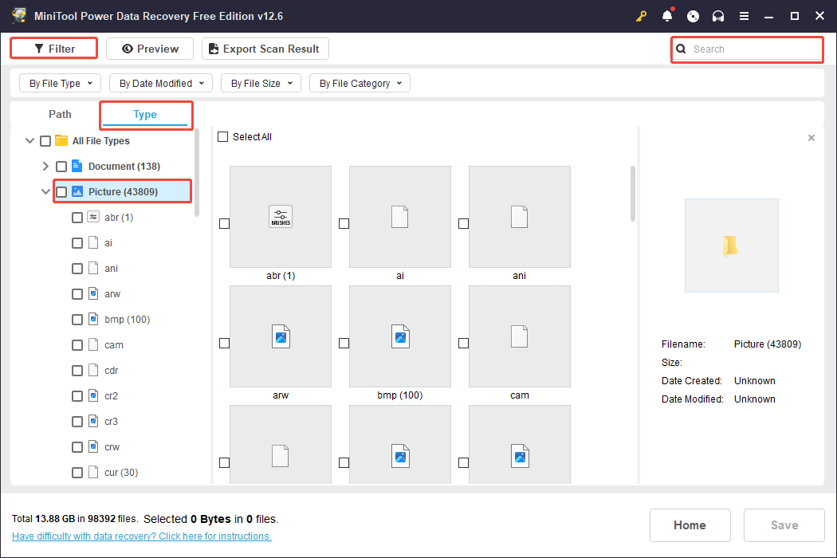This screenshot has height=558, width=837.
Task: Select the bmp (100) file type checkbox
Action: click(x=77, y=319)
